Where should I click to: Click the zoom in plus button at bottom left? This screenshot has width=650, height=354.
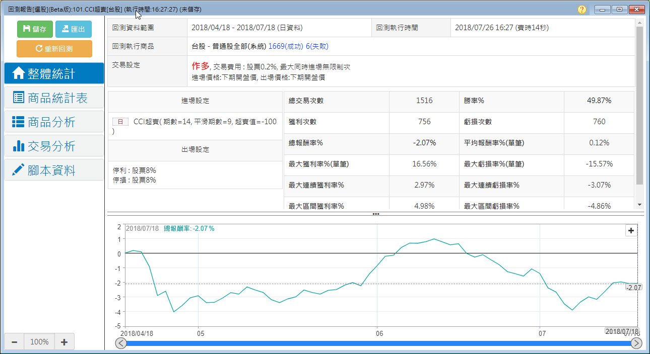(64, 342)
